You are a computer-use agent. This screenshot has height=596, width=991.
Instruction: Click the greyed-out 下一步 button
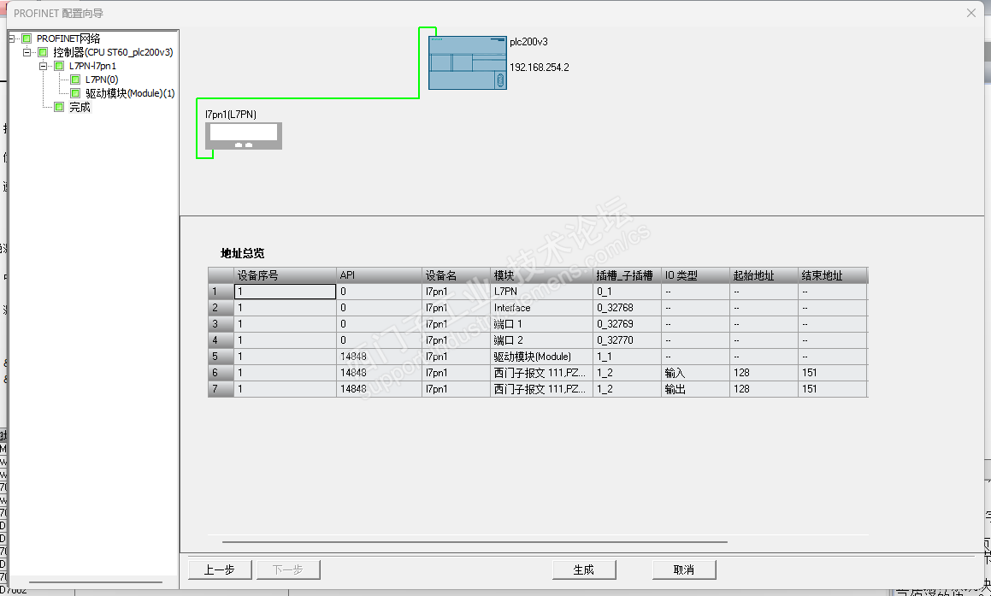(288, 569)
